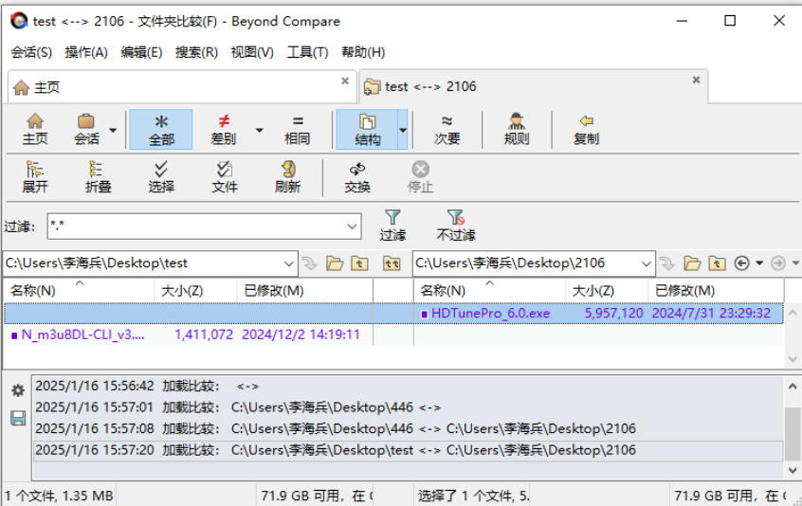Open the 编辑(E) menu
The width and height of the screenshot is (802, 506).
pos(141,52)
